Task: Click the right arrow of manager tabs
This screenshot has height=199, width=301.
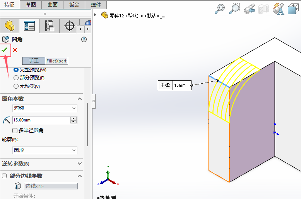Action: point(88,29)
